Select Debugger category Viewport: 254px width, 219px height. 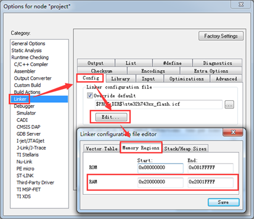click(24, 106)
